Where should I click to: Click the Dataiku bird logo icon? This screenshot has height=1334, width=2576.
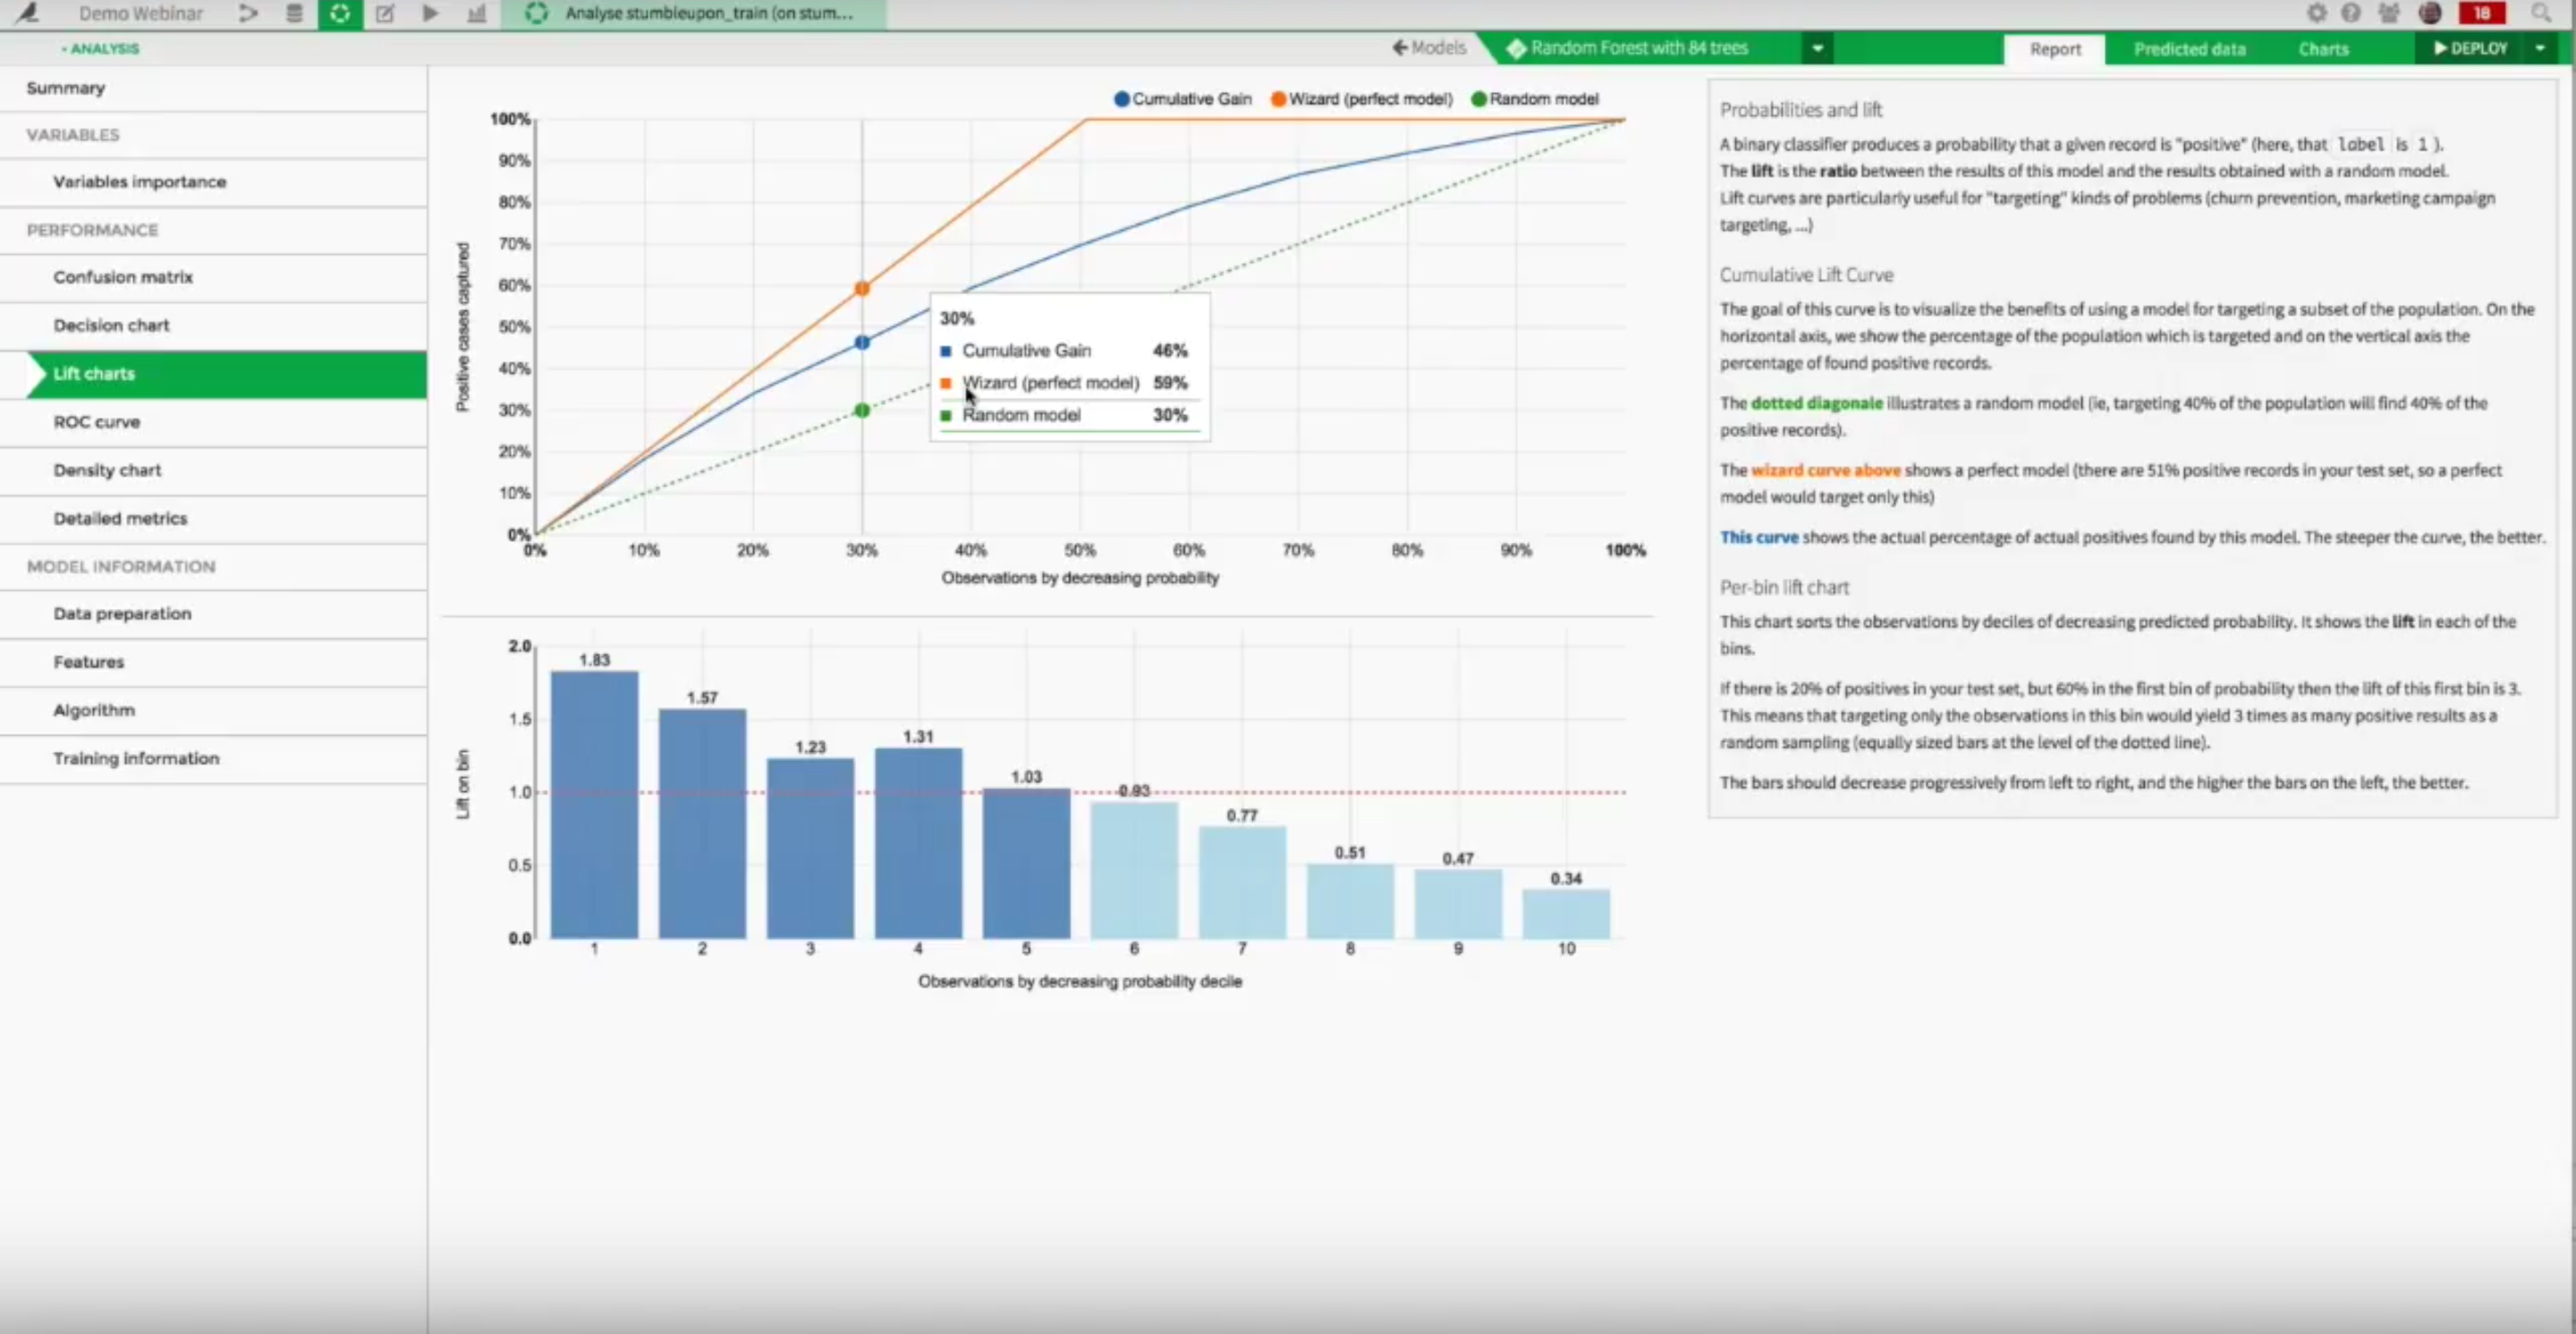click(x=28, y=13)
